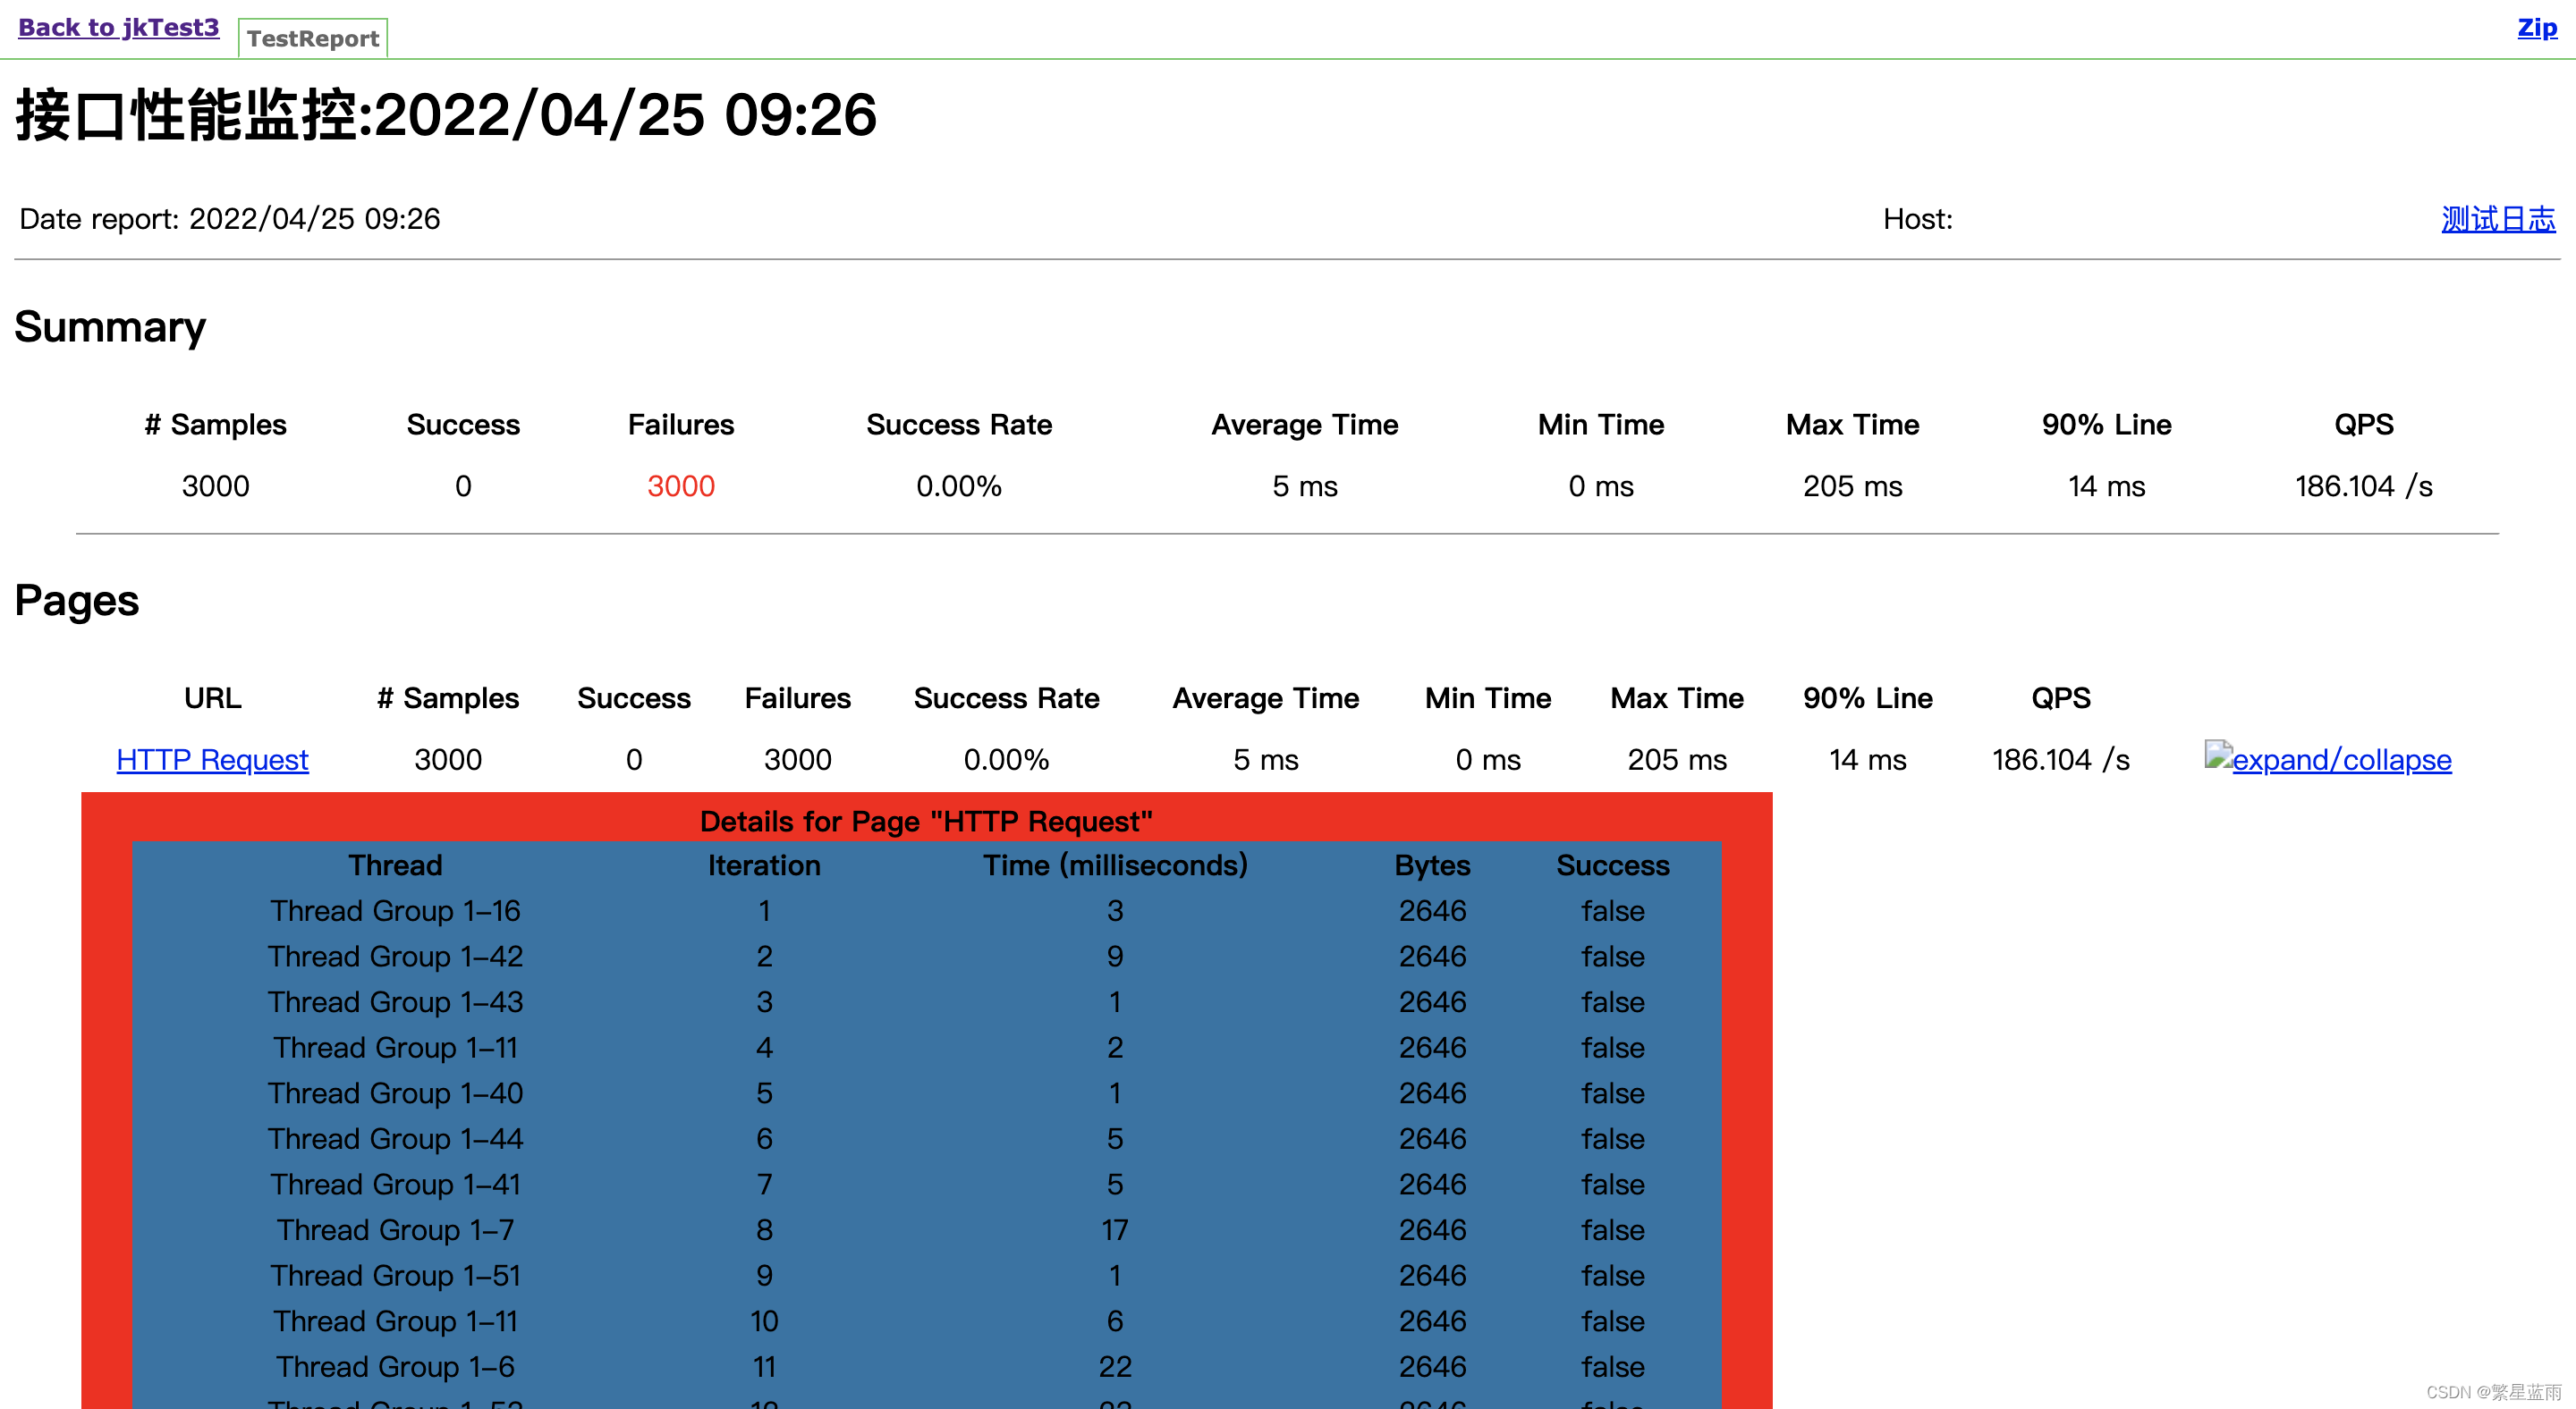Click the Iteration column header
The height and width of the screenshot is (1409, 2576).
click(764, 865)
